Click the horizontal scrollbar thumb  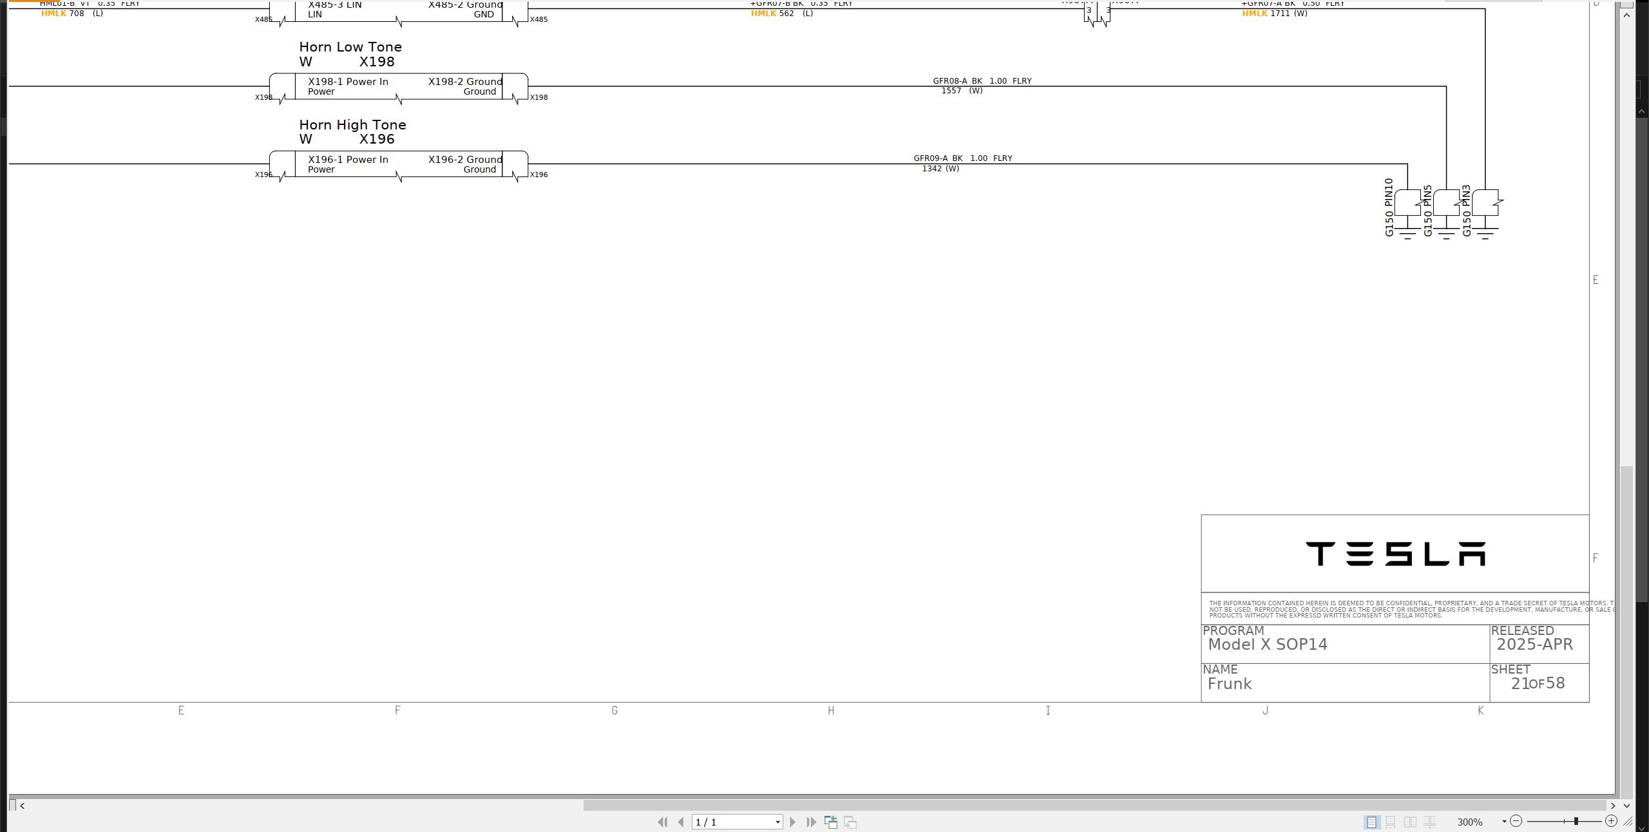point(1095,805)
